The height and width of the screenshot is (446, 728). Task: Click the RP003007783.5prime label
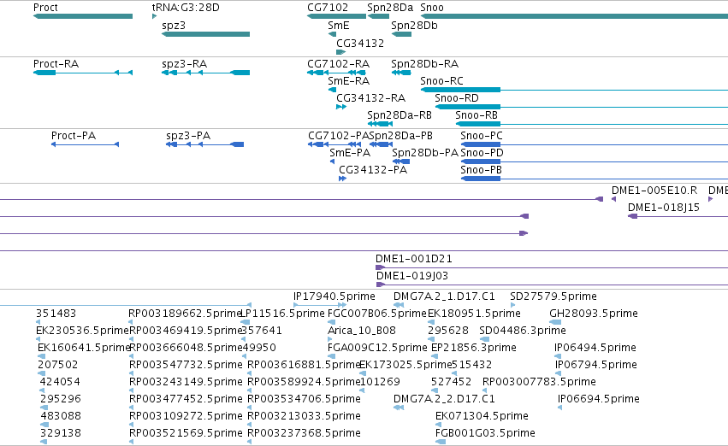point(539,382)
